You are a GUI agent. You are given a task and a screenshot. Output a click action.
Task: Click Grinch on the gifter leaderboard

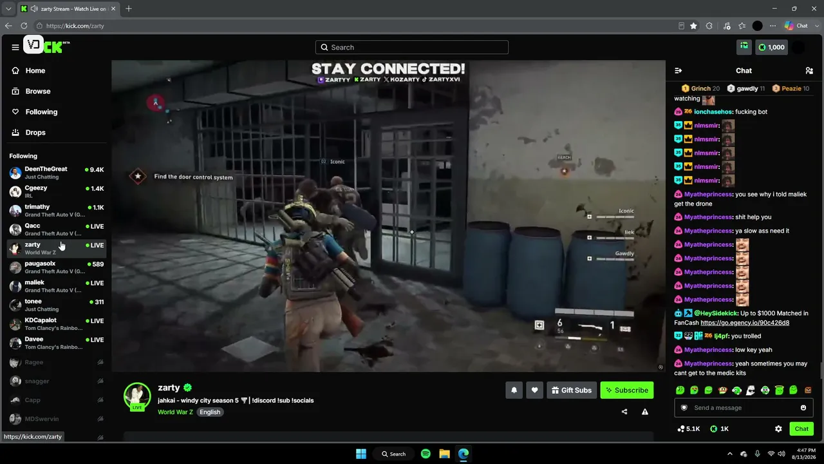point(700,89)
